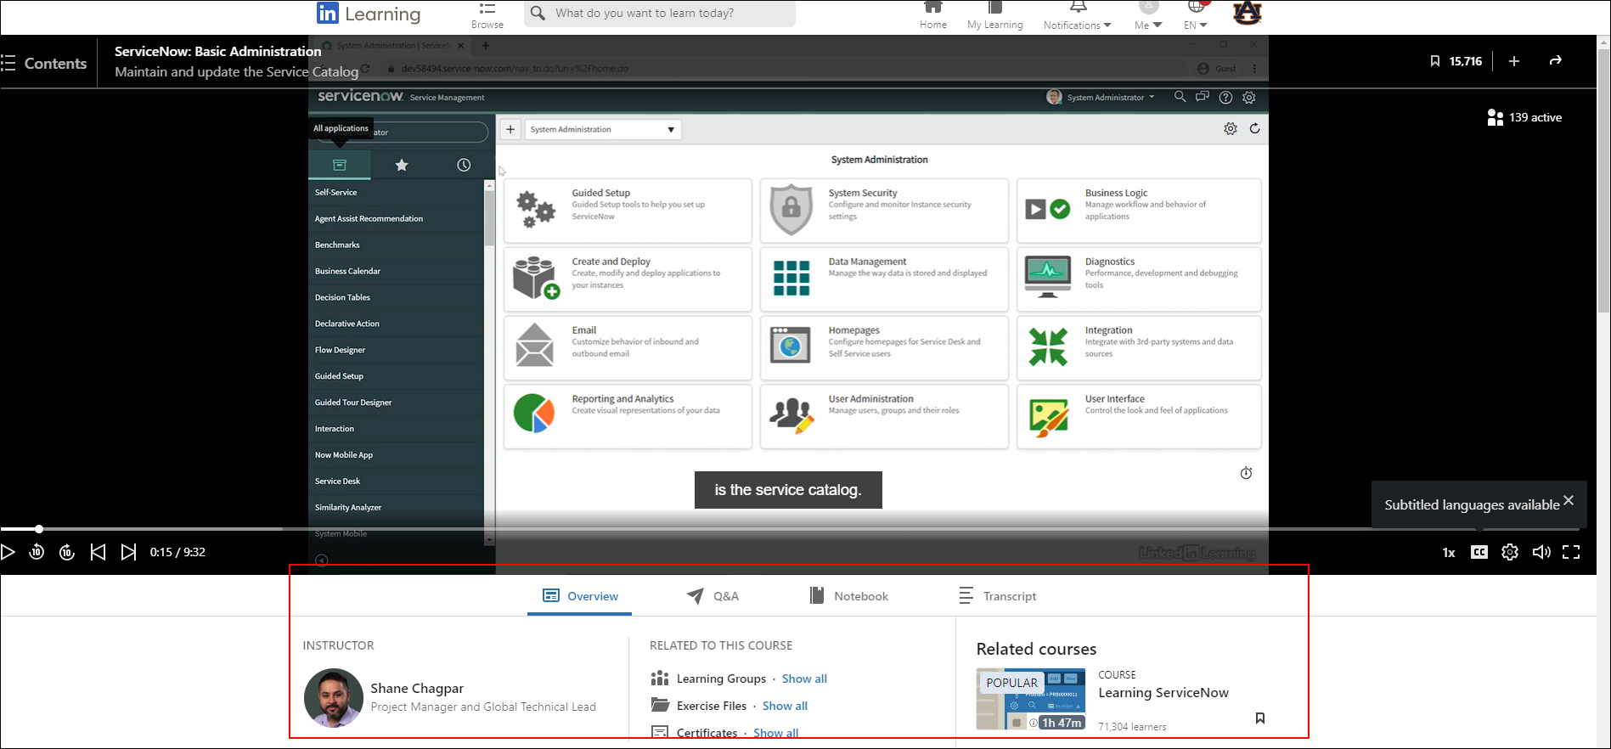
Task: Skip forward 10 seconds in video
Action: coord(67,552)
